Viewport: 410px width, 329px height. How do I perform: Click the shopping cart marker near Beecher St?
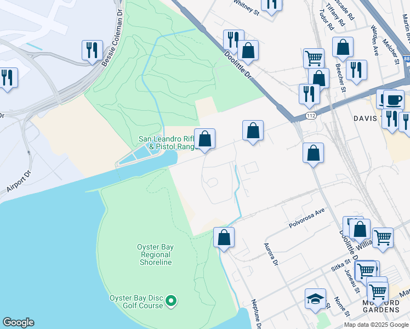pos(314,58)
